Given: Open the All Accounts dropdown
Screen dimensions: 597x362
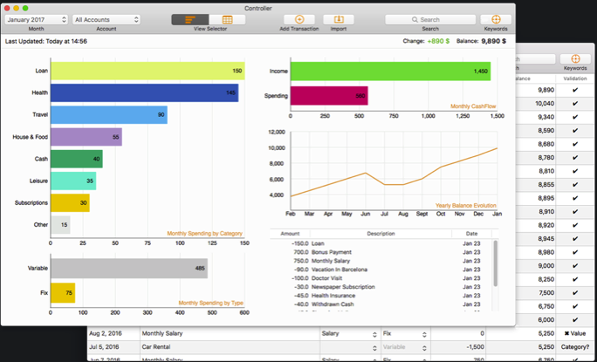Looking at the screenshot, I should click(x=106, y=19).
